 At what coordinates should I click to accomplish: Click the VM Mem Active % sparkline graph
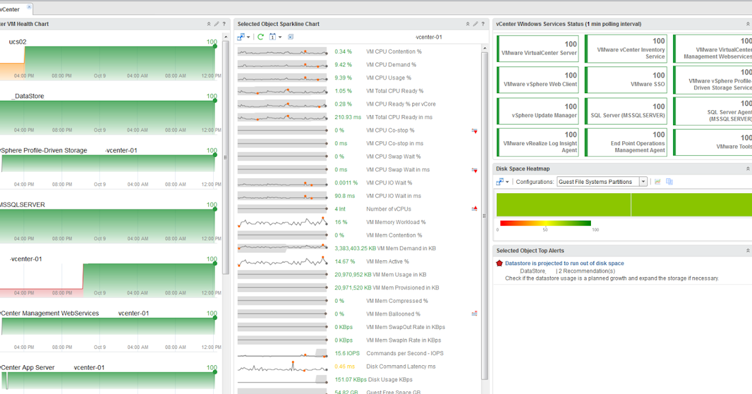click(x=282, y=261)
